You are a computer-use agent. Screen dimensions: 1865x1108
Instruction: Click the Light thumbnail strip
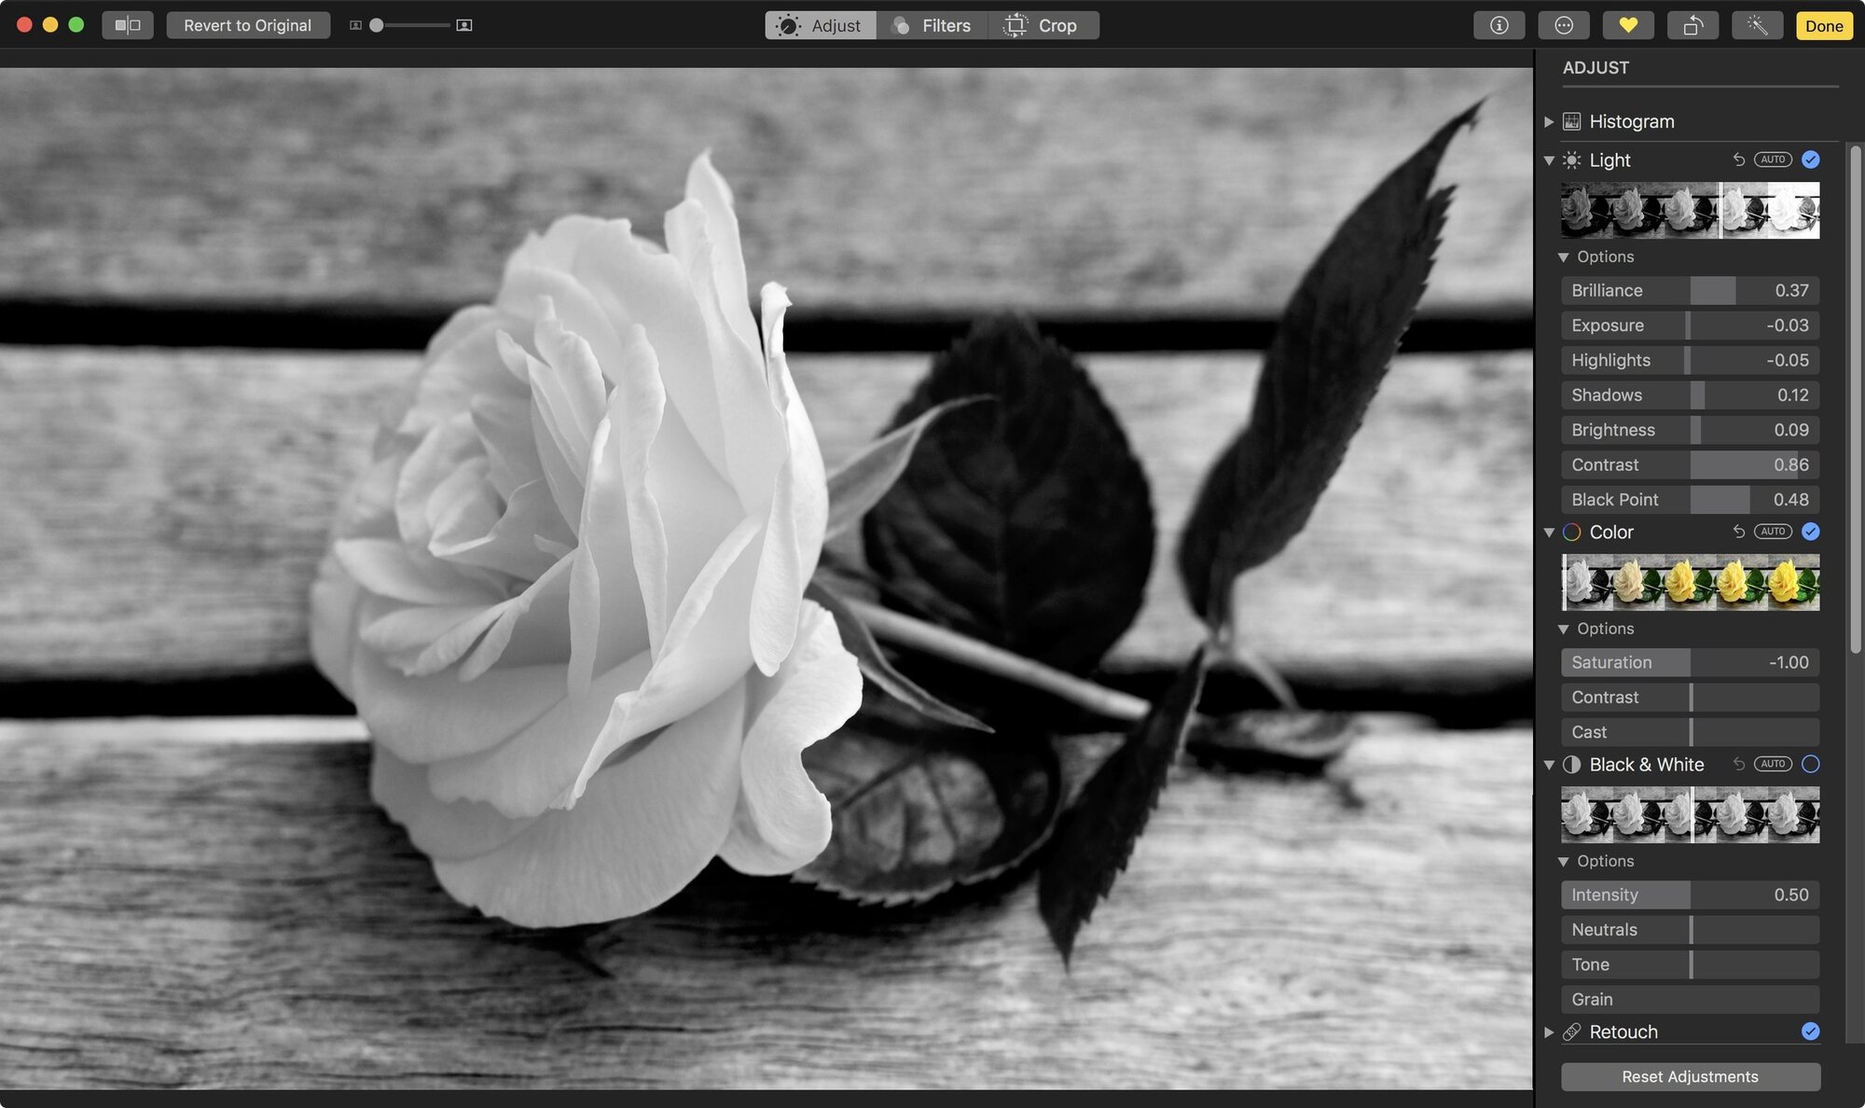(x=1690, y=210)
